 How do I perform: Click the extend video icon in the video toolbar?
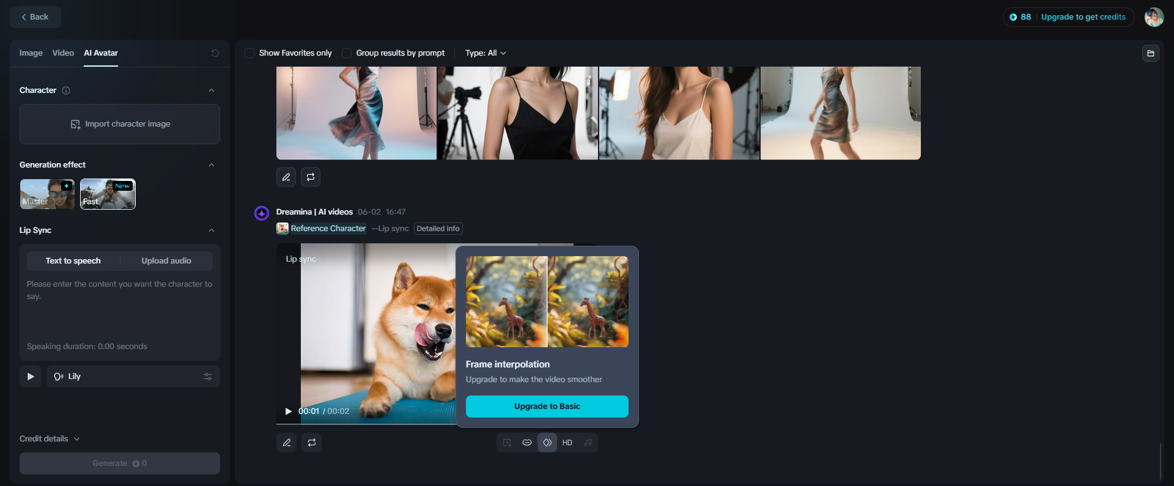point(507,443)
